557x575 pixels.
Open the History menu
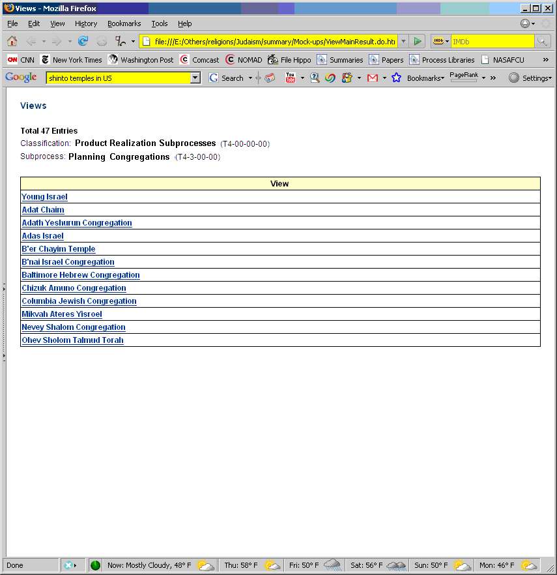coord(86,23)
